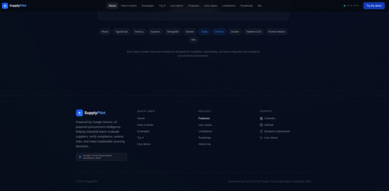Click the Node.js tech tag

point(139,32)
